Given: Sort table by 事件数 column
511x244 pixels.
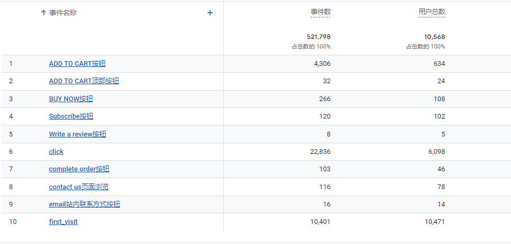Looking at the screenshot, I should click(320, 12).
